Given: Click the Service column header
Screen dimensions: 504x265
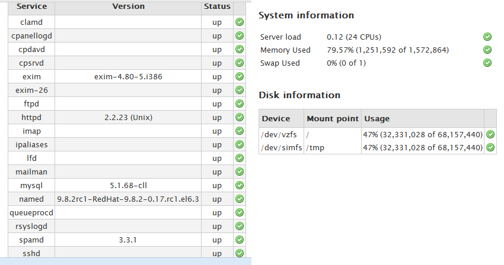Looking at the screenshot, I should coord(31,7).
